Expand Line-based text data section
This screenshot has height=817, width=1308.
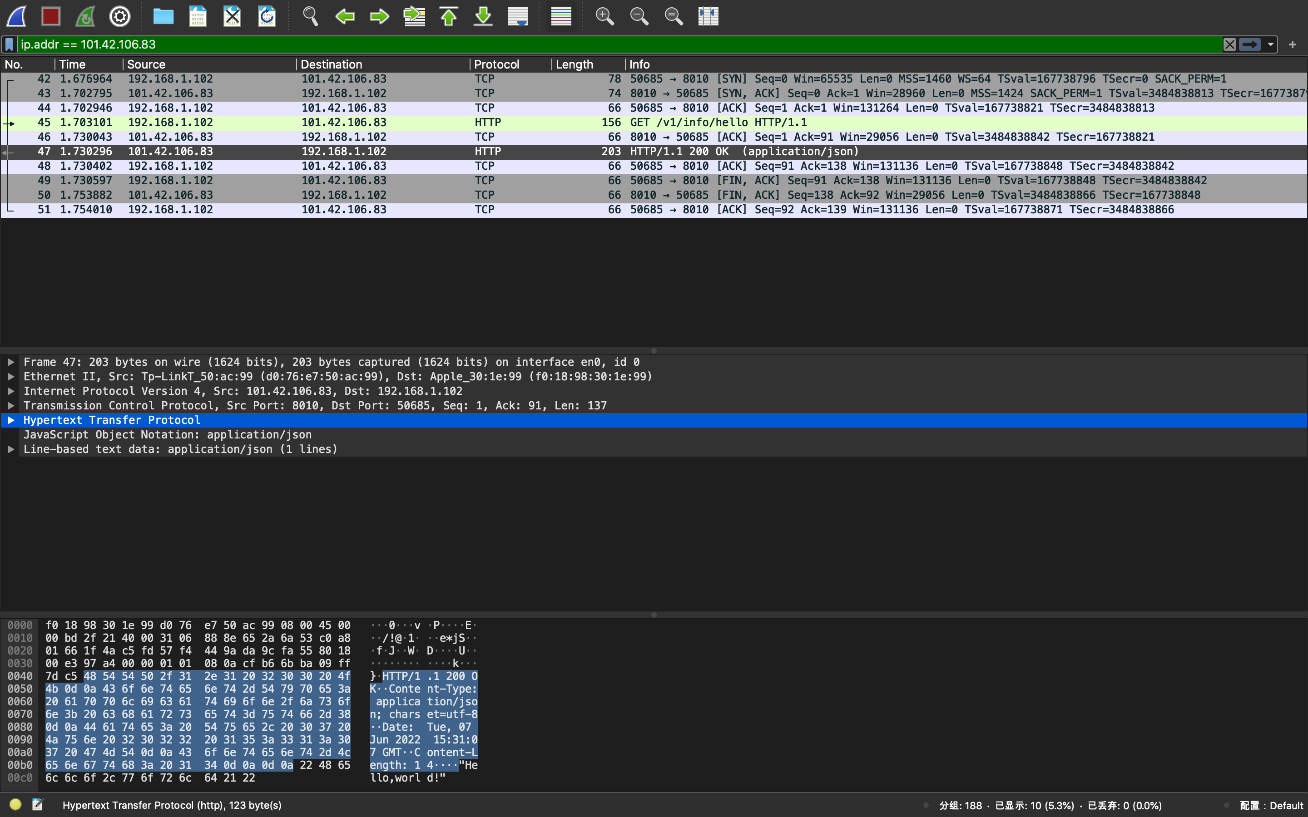coord(10,449)
